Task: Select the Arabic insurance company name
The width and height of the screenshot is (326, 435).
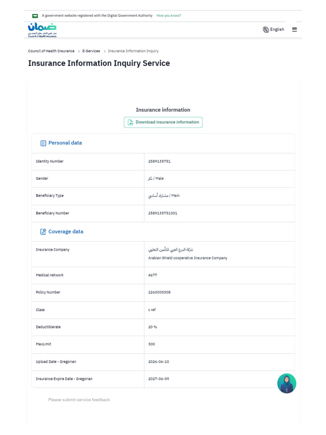Action: [x=171, y=250]
